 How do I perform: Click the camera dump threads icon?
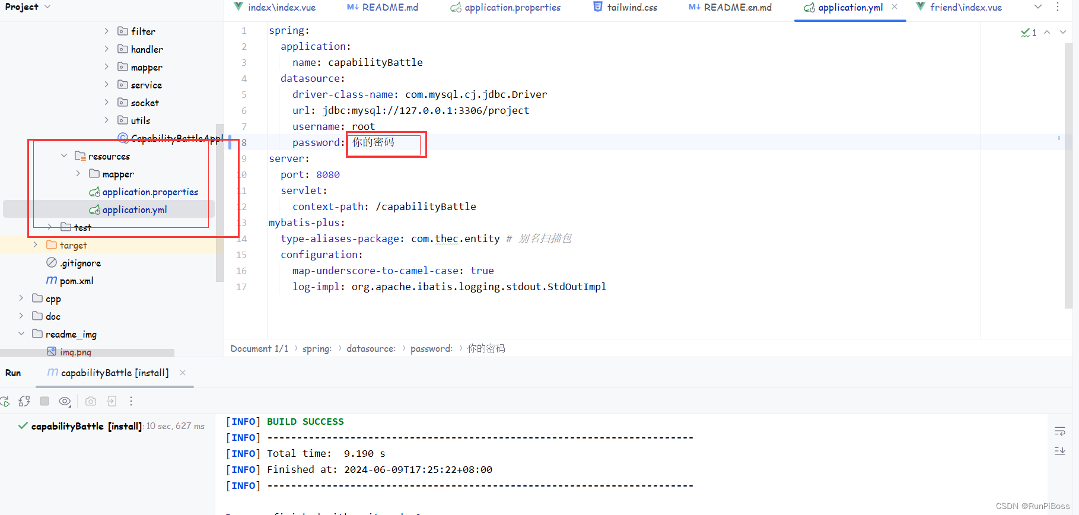click(x=91, y=402)
